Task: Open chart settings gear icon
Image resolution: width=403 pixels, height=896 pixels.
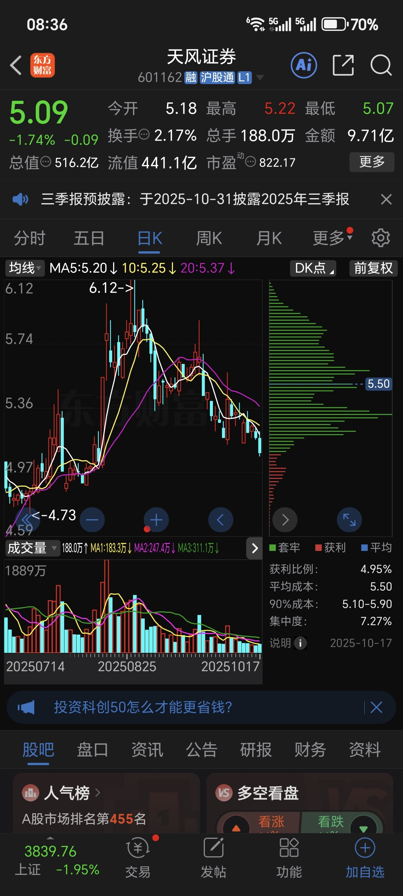Action: [x=381, y=238]
